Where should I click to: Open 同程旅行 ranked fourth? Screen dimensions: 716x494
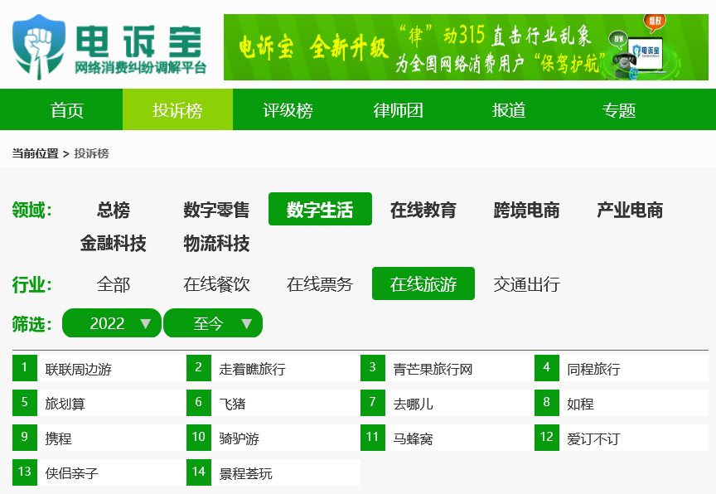[x=593, y=369]
